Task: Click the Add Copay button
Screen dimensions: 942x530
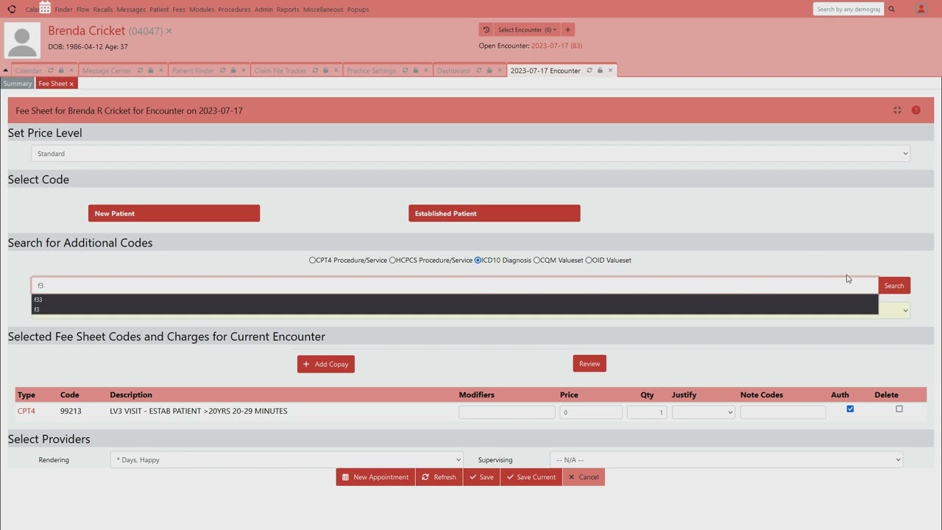Action: pyautogui.click(x=326, y=364)
